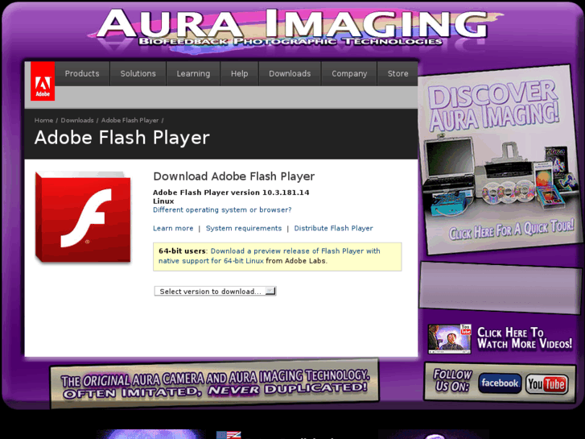Open the Help menu

pyautogui.click(x=240, y=73)
